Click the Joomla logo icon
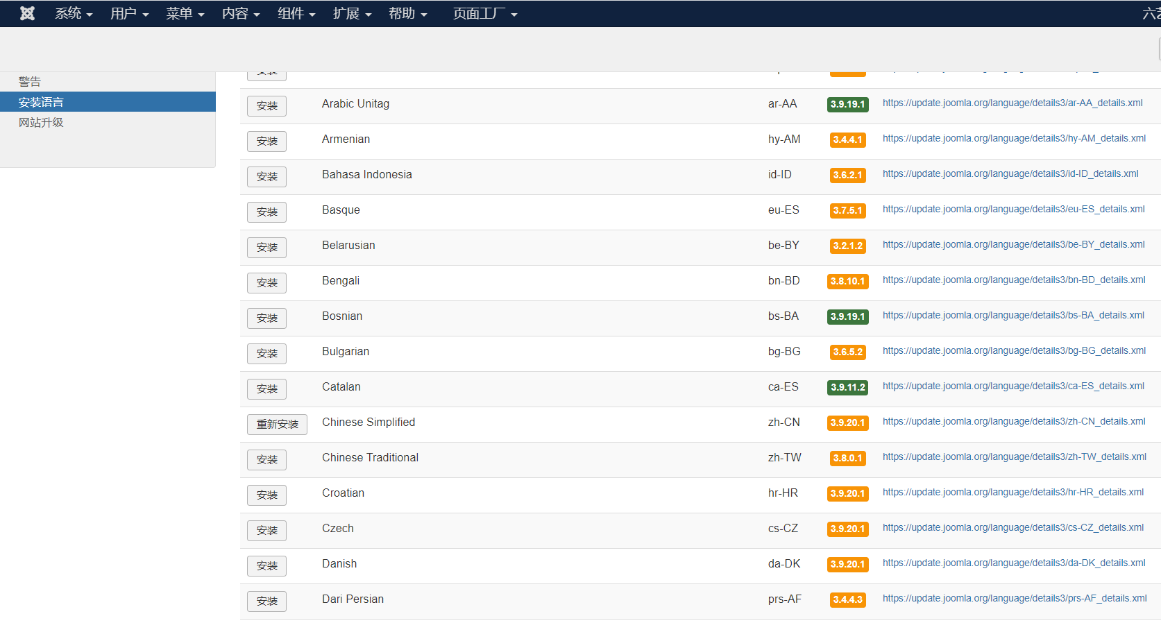The image size is (1161, 623). [x=27, y=13]
